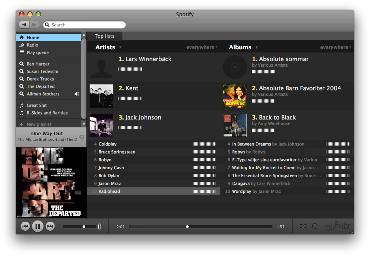Click the One Way Out track title
The height and width of the screenshot is (256, 370).
47,133
